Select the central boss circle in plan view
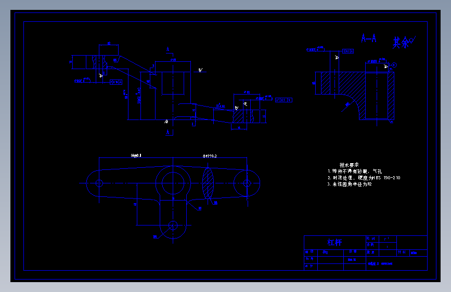 click(x=173, y=183)
